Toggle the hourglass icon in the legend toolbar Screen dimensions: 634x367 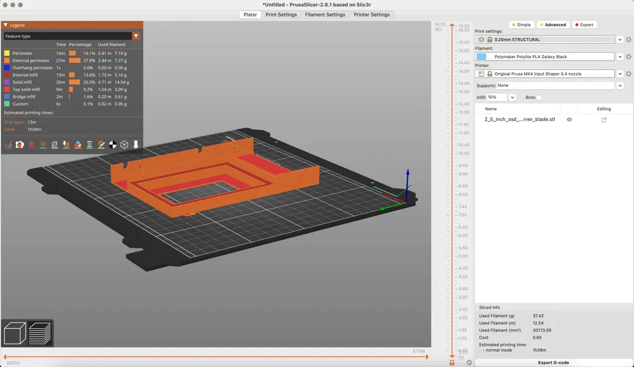coord(89,144)
